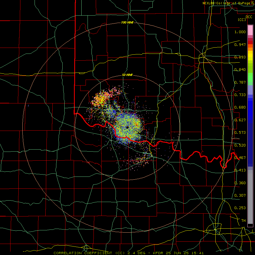Click the 0.520 scale value
Viewport: 255px width, 255px height.
coord(240,145)
